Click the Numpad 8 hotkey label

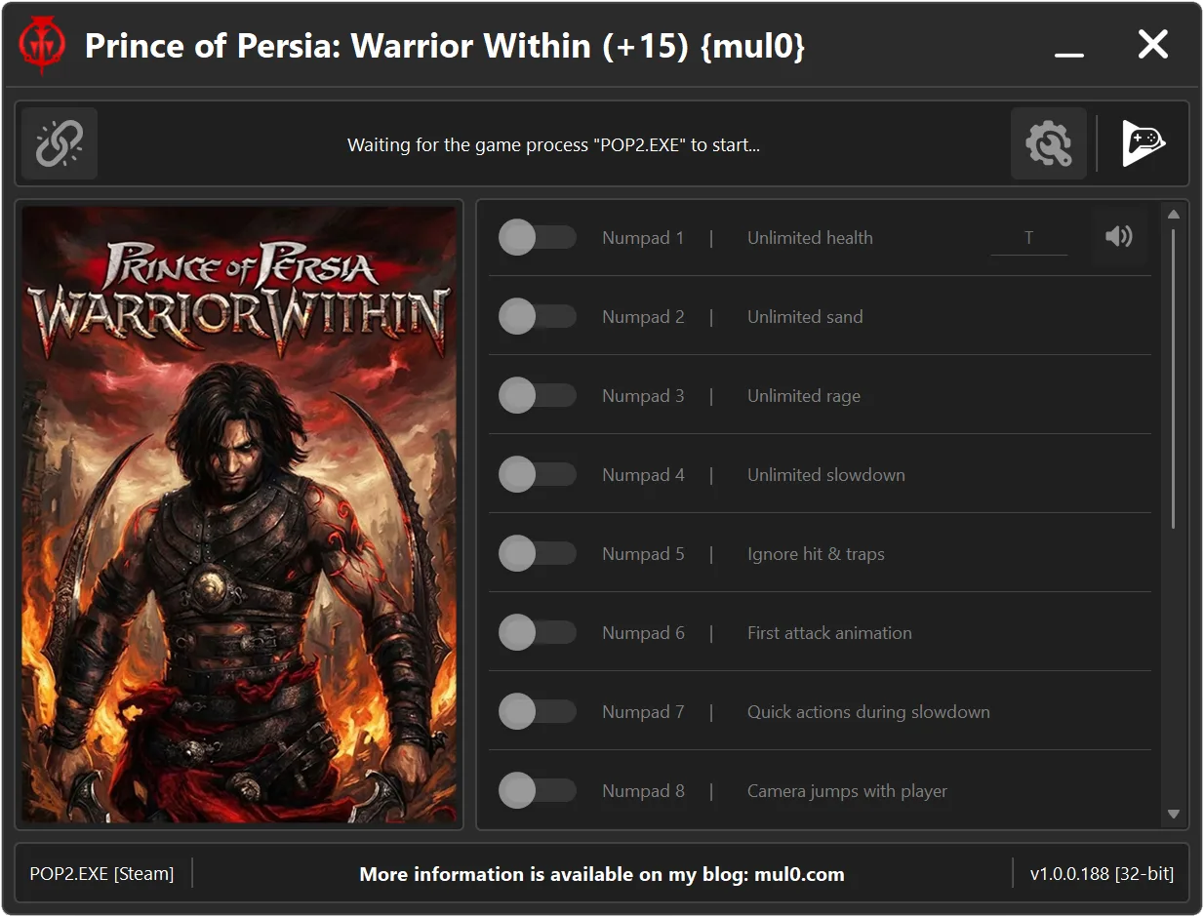tap(643, 790)
